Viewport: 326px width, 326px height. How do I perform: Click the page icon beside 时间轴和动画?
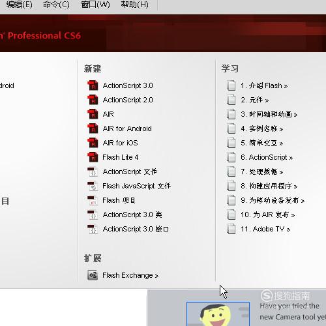[x=231, y=114]
